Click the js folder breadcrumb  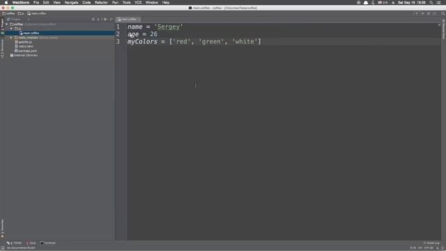pyautogui.click(x=21, y=13)
